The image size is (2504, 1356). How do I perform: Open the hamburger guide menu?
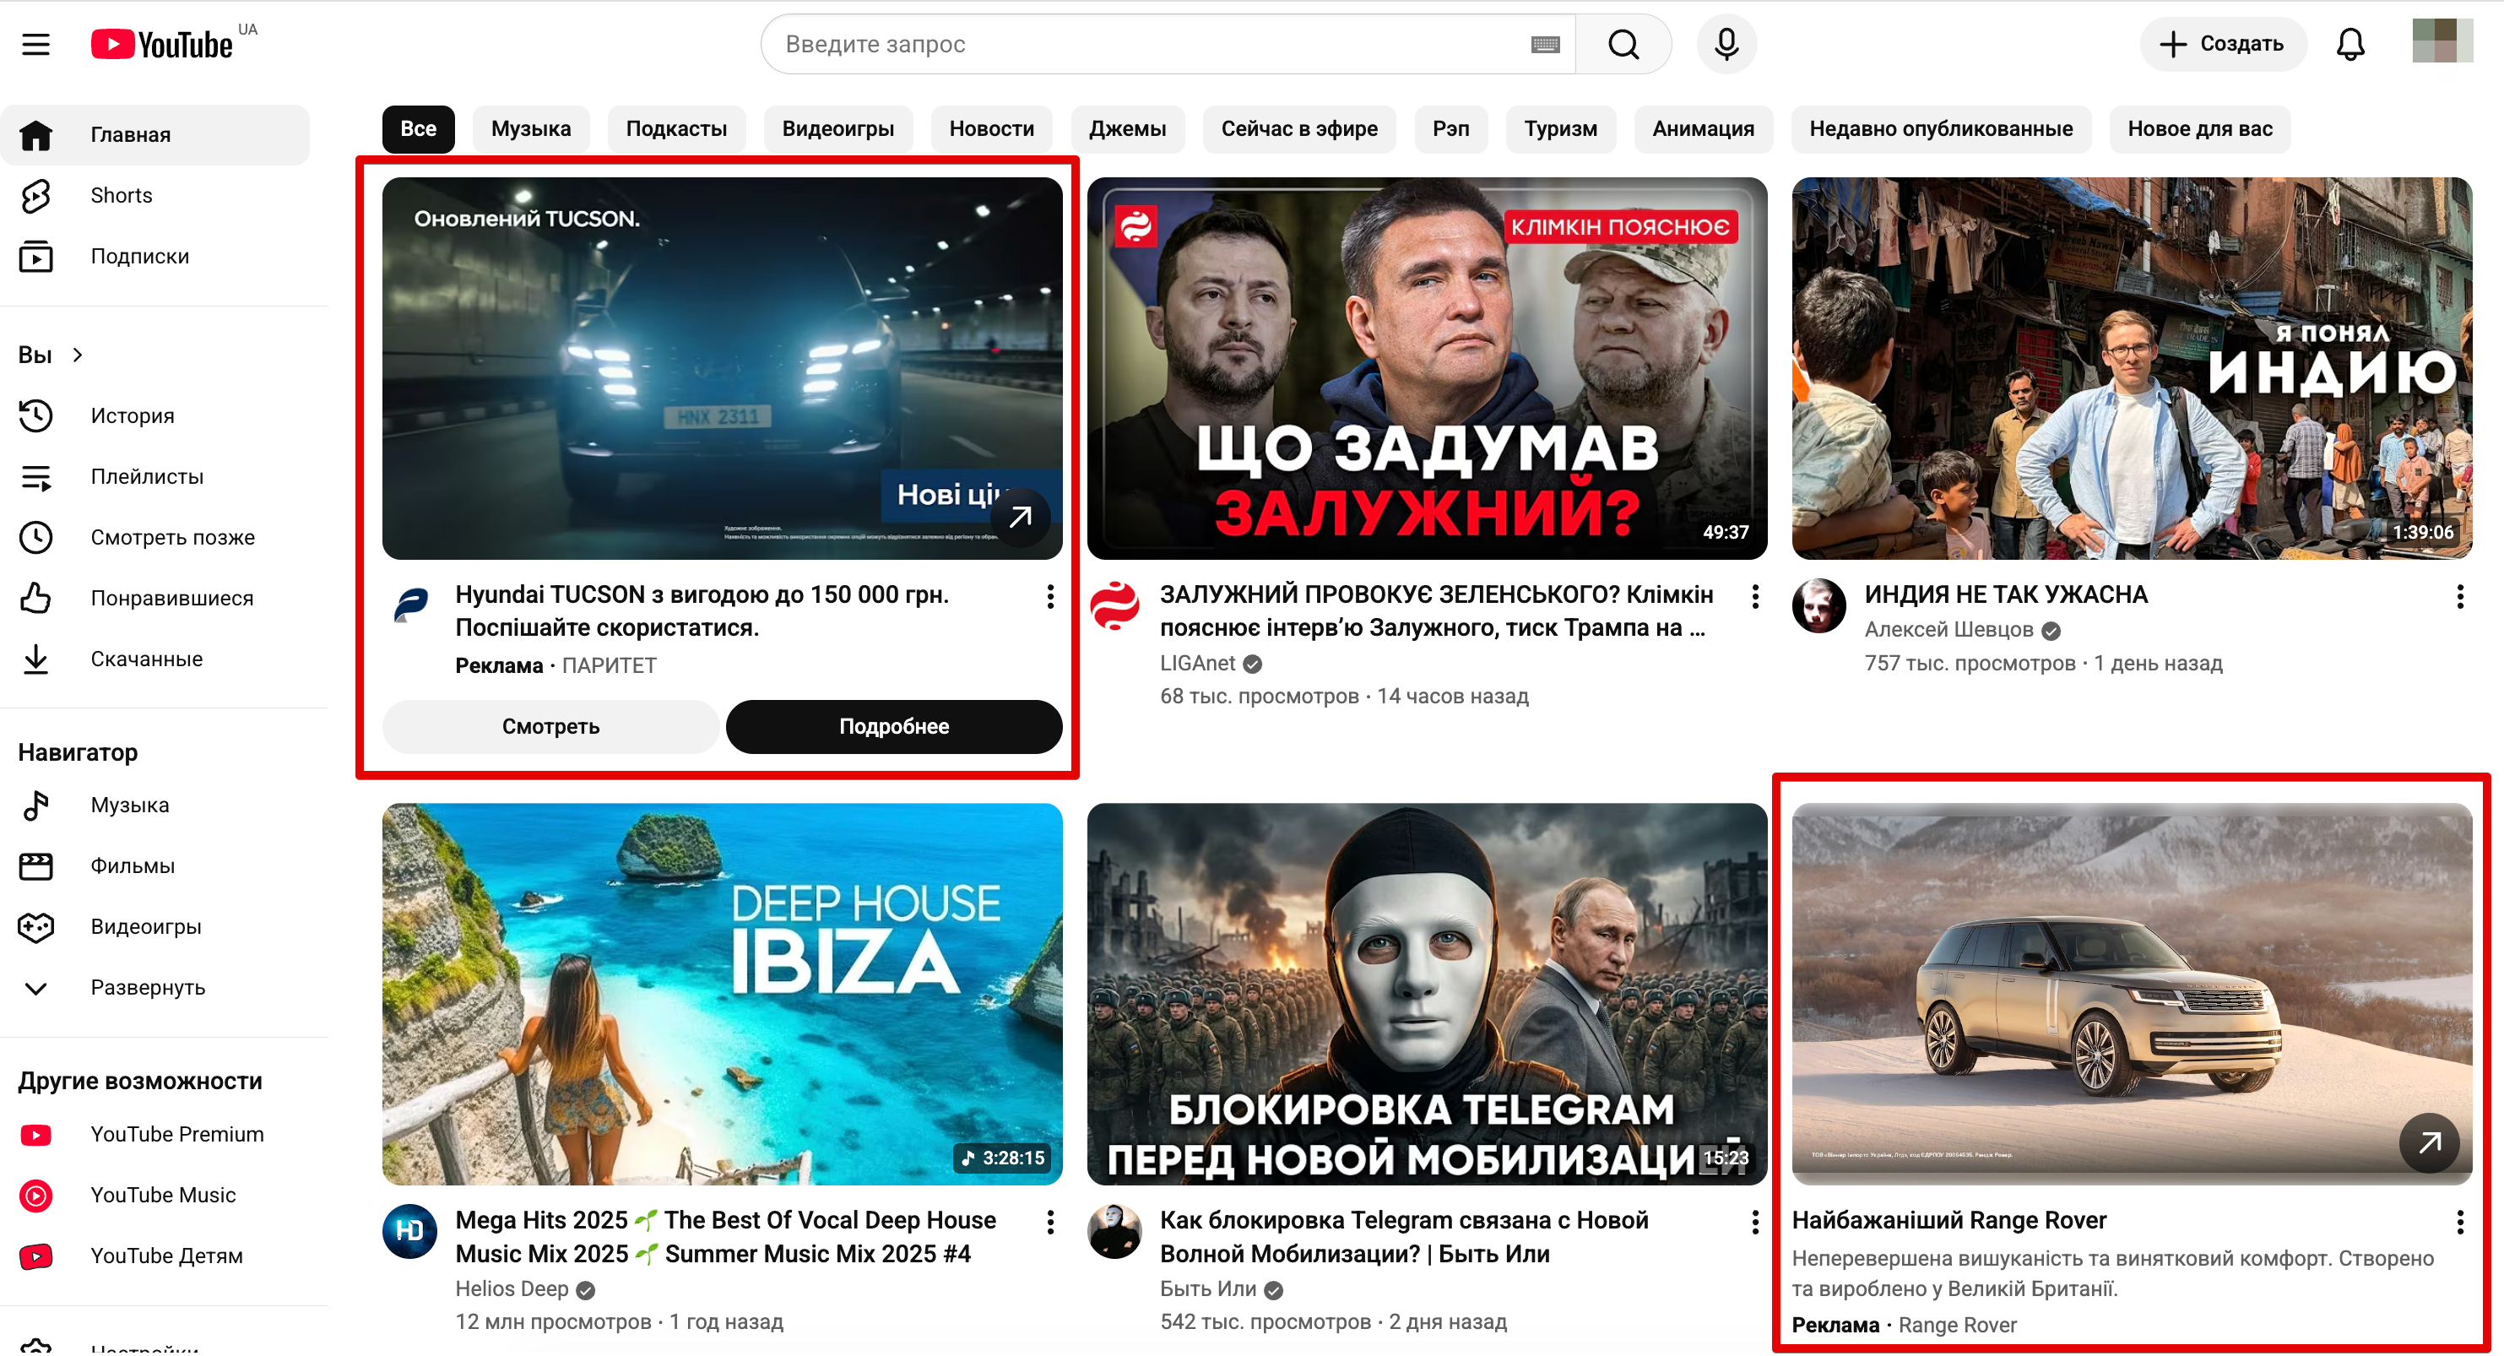tap(36, 44)
